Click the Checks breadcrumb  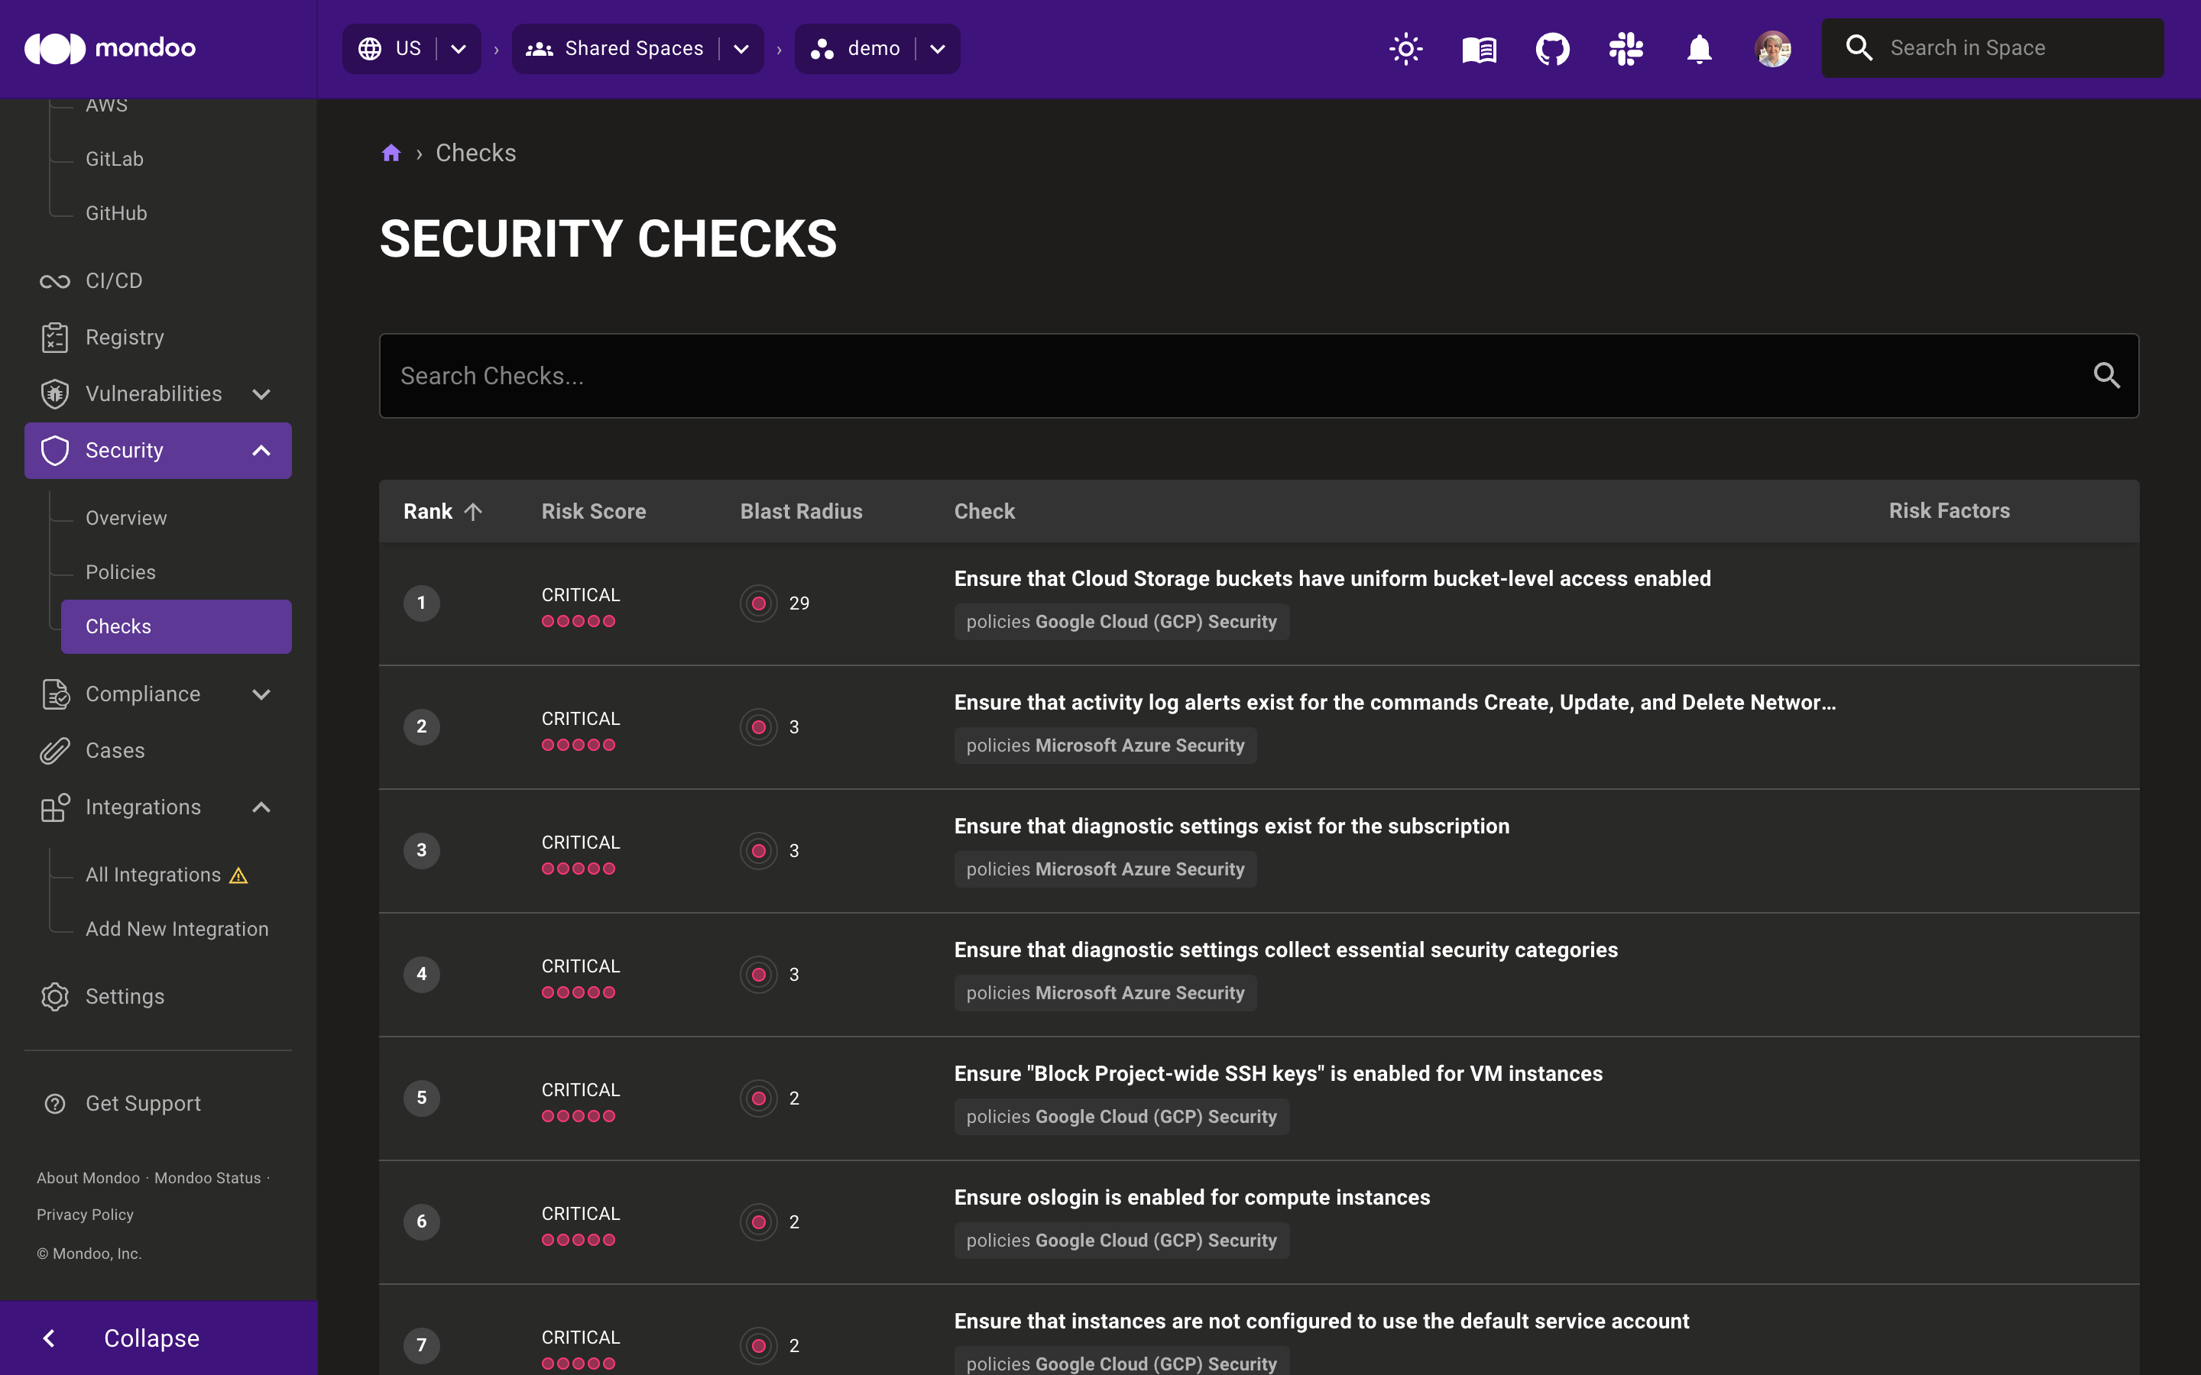pyautogui.click(x=475, y=153)
